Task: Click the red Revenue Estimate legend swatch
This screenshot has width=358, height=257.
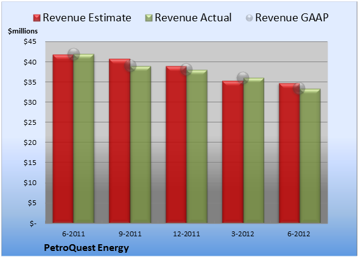Action: (x=37, y=18)
